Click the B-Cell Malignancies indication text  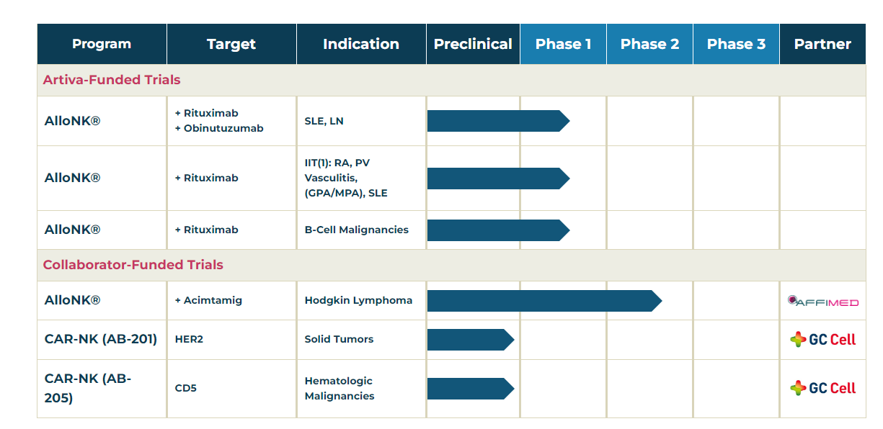point(356,230)
